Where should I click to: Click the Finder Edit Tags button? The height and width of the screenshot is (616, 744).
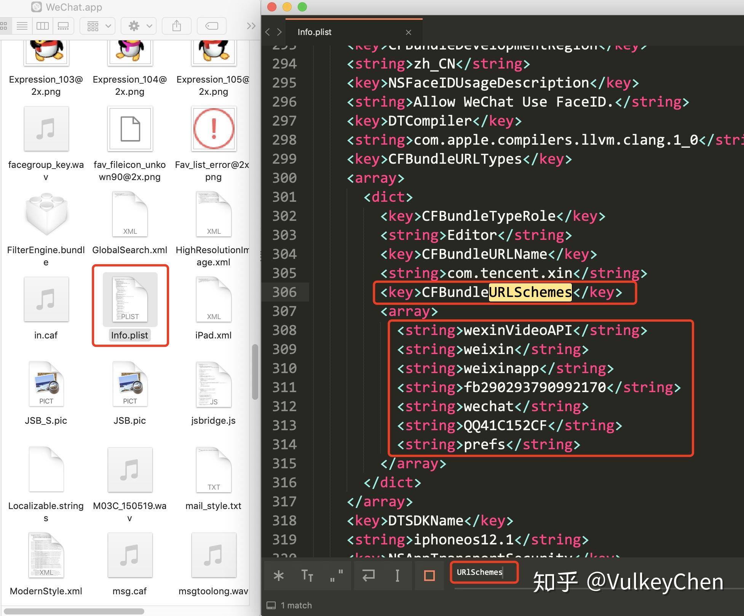tap(212, 26)
